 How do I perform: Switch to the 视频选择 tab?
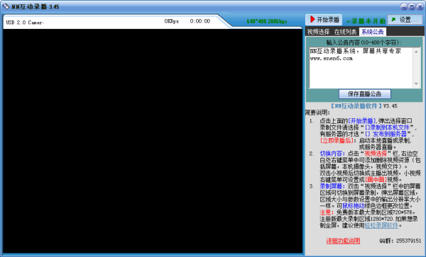click(318, 32)
